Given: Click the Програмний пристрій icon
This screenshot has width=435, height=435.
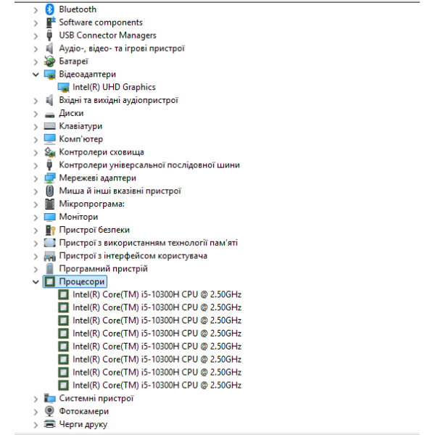Looking at the screenshot, I should pyautogui.click(x=49, y=269).
